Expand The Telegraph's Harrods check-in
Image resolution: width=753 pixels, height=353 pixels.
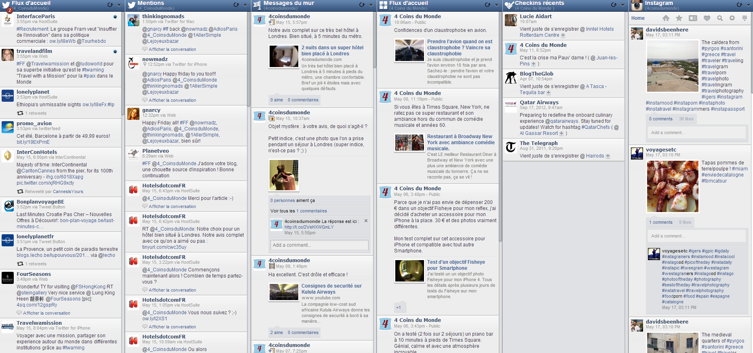[608, 156]
